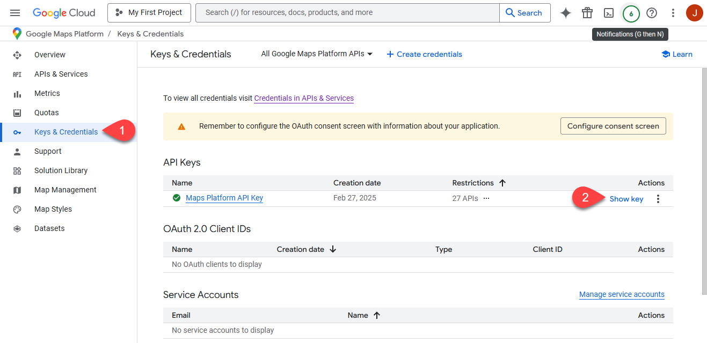
Task: Open Quotas in the sidebar
Action: pyautogui.click(x=47, y=113)
